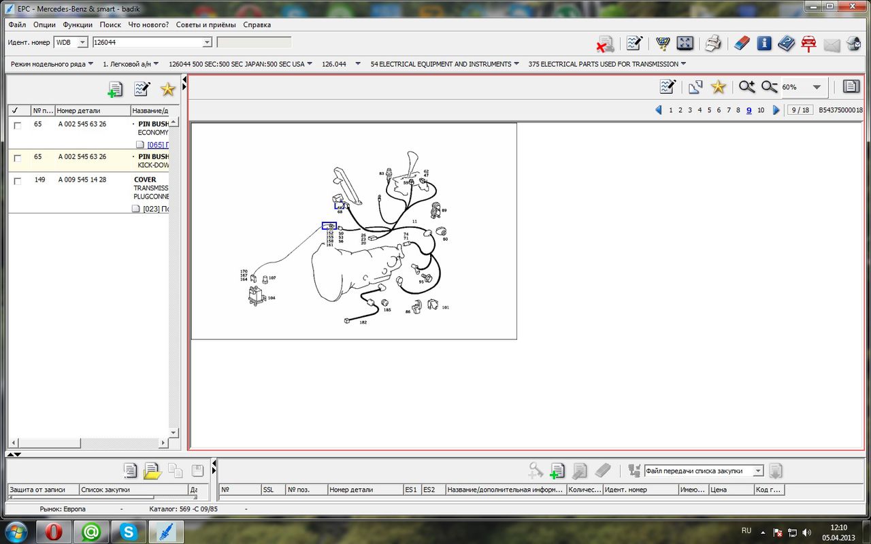This screenshot has width=871, height=544.
Task: Click the red car icon
Action: coord(808,44)
